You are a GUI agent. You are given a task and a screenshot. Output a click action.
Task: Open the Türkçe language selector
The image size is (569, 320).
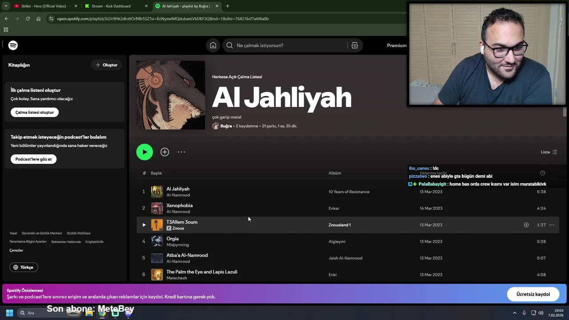[x=24, y=267]
